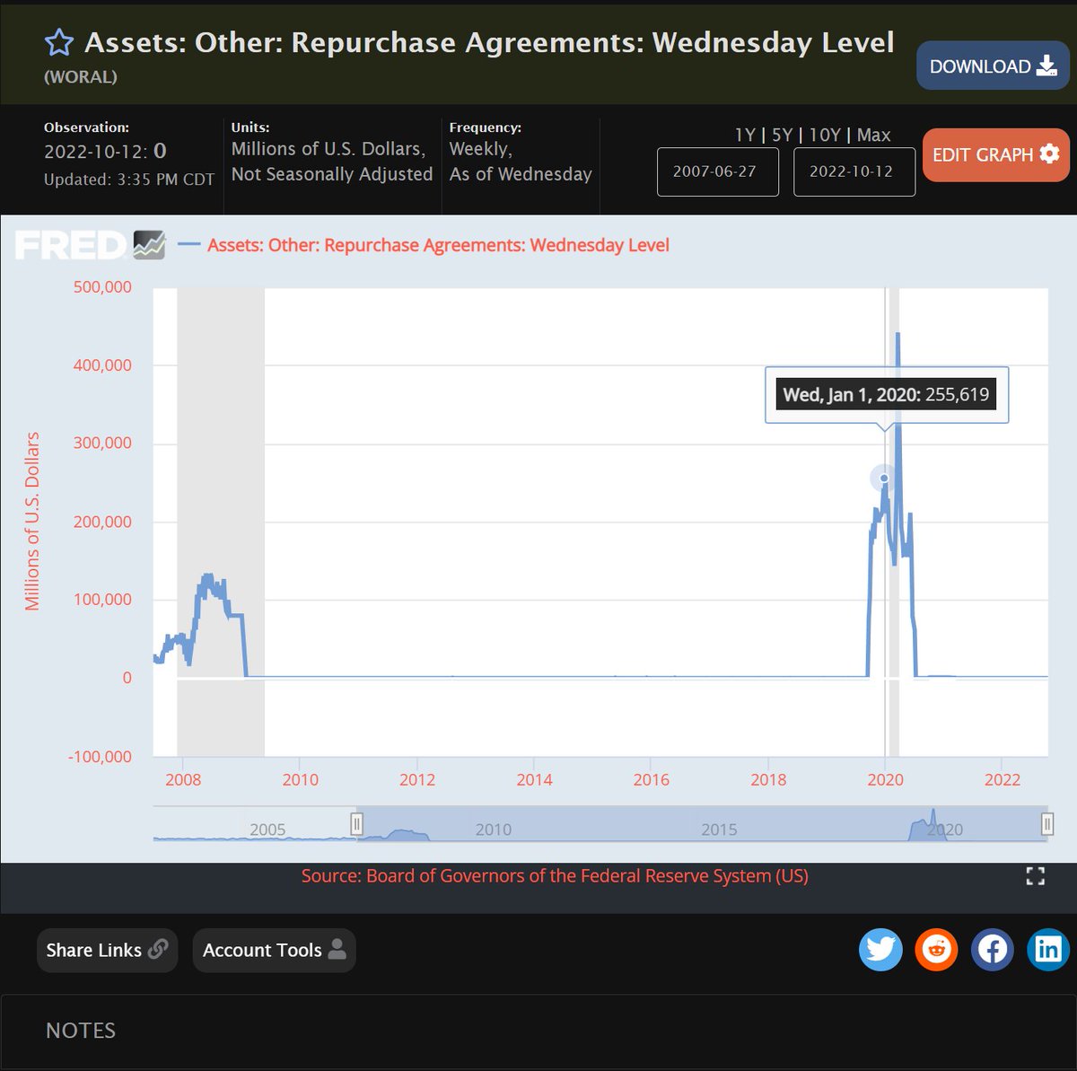Viewport: 1077px width, 1071px height.
Task: Share the chart on Facebook
Action: click(993, 949)
